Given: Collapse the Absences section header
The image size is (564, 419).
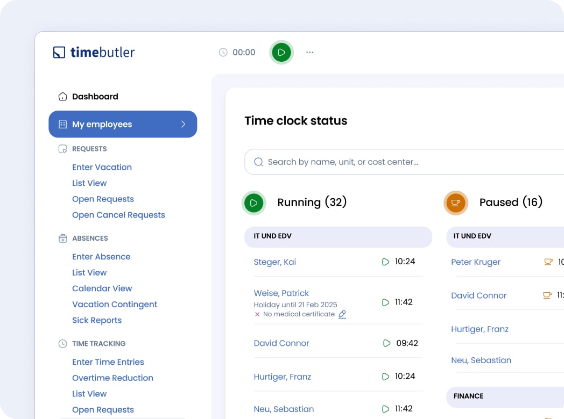Looking at the screenshot, I should [90, 239].
